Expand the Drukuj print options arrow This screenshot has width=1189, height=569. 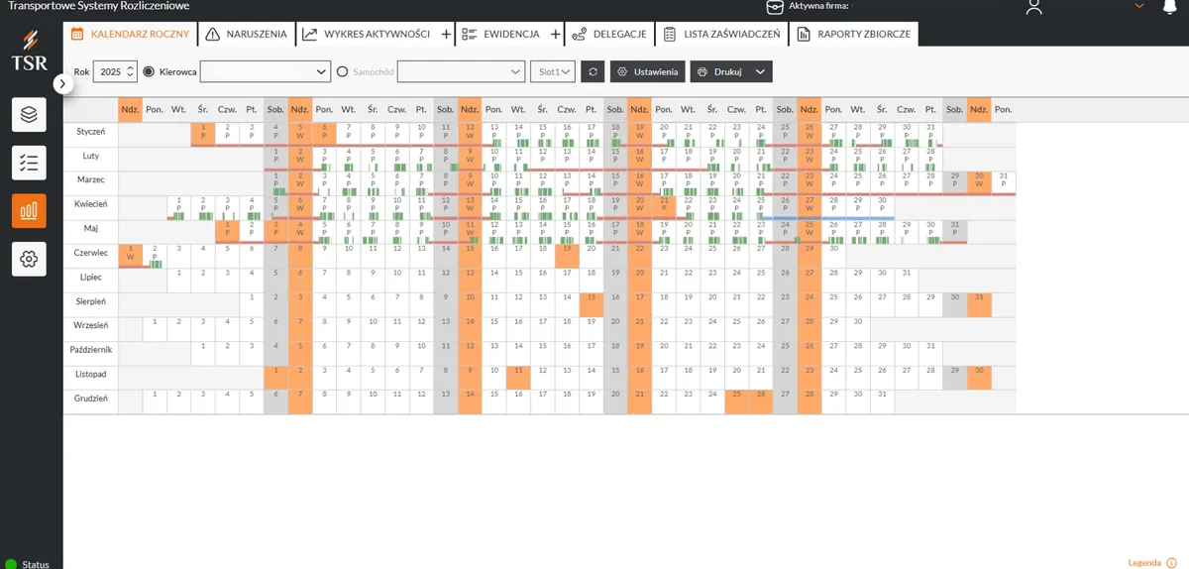pos(760,71)
